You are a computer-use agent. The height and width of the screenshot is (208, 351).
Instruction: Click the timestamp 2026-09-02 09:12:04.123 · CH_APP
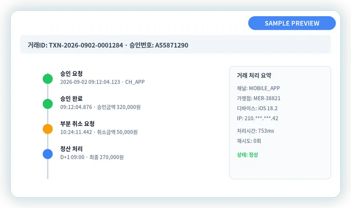(x=102, y=82)
